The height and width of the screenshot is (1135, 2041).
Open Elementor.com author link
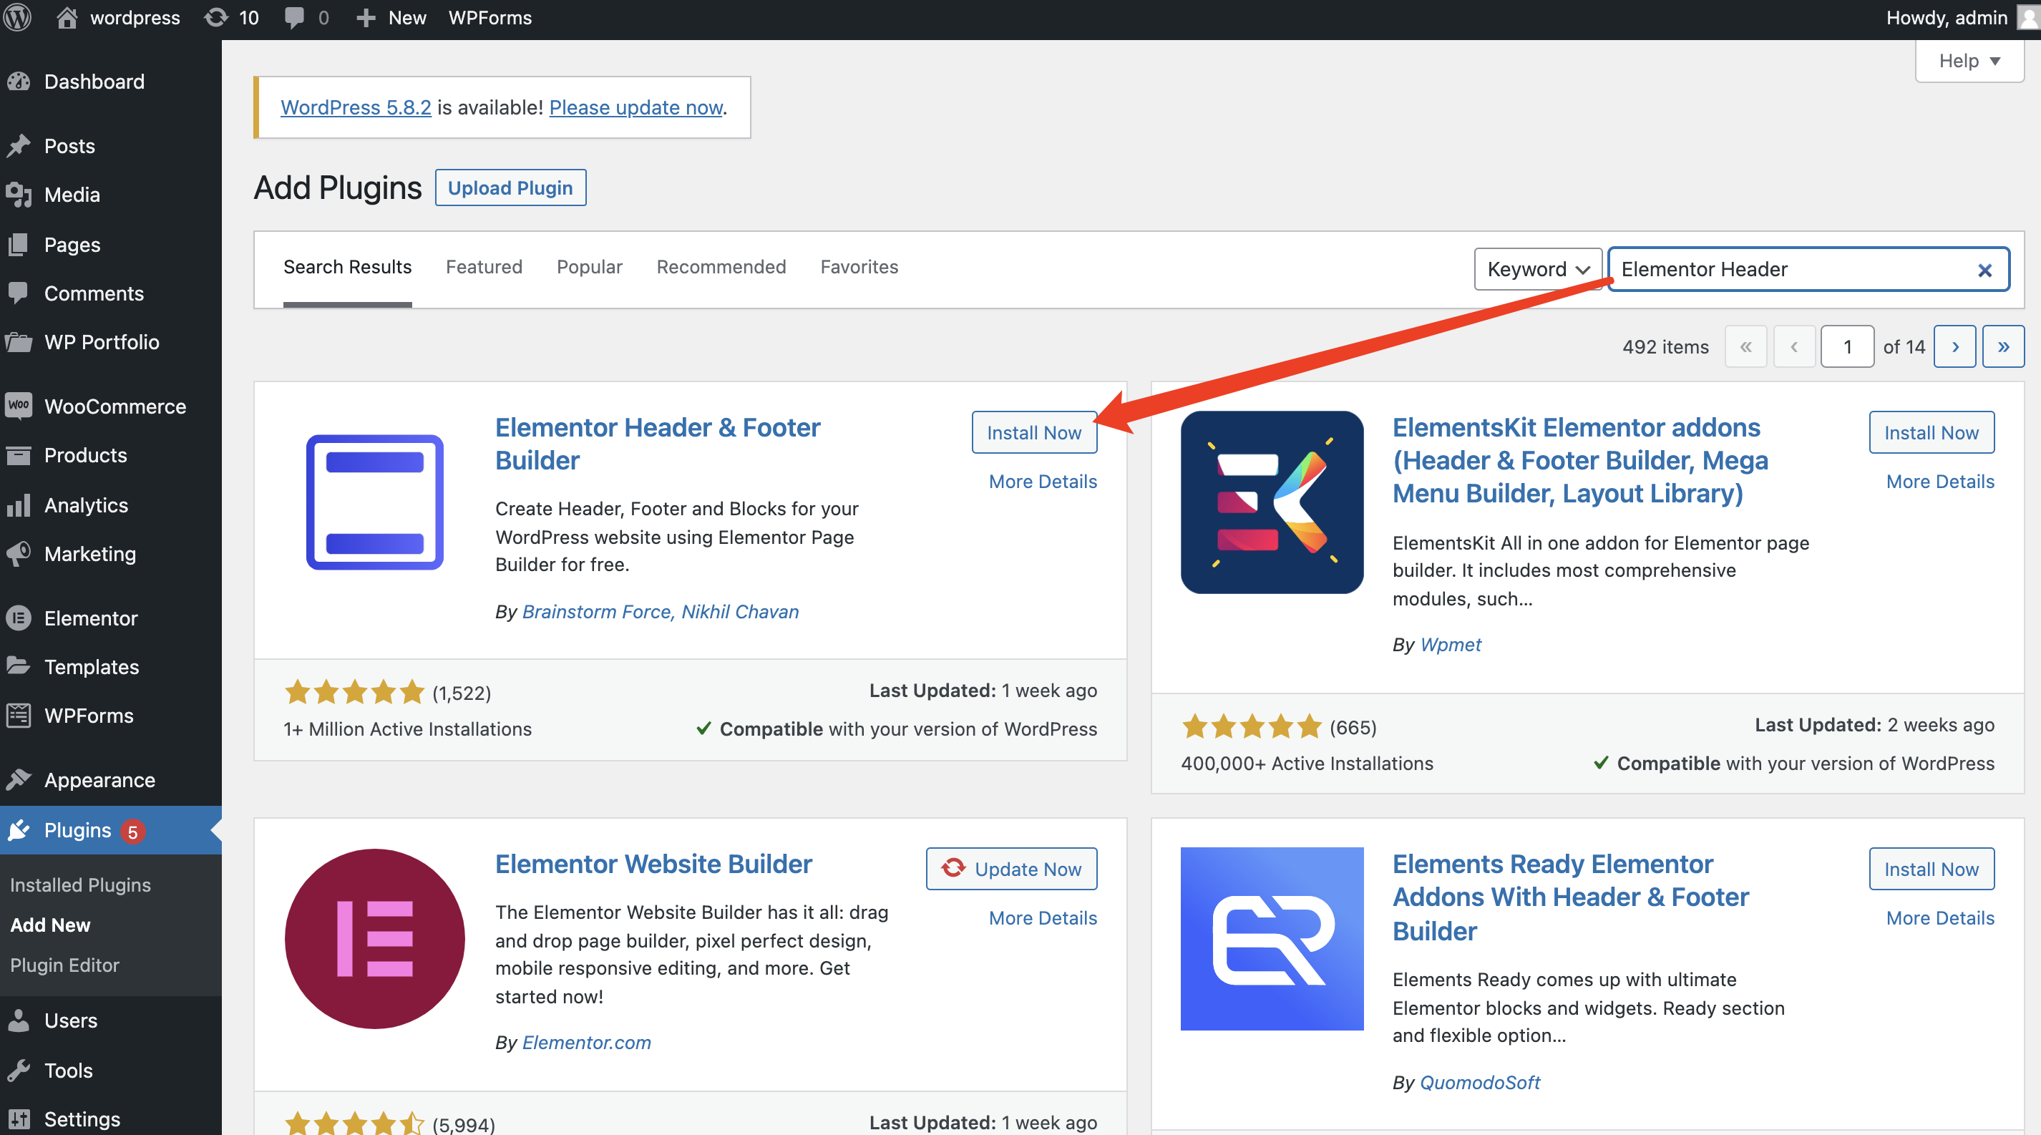point(586,1043)
